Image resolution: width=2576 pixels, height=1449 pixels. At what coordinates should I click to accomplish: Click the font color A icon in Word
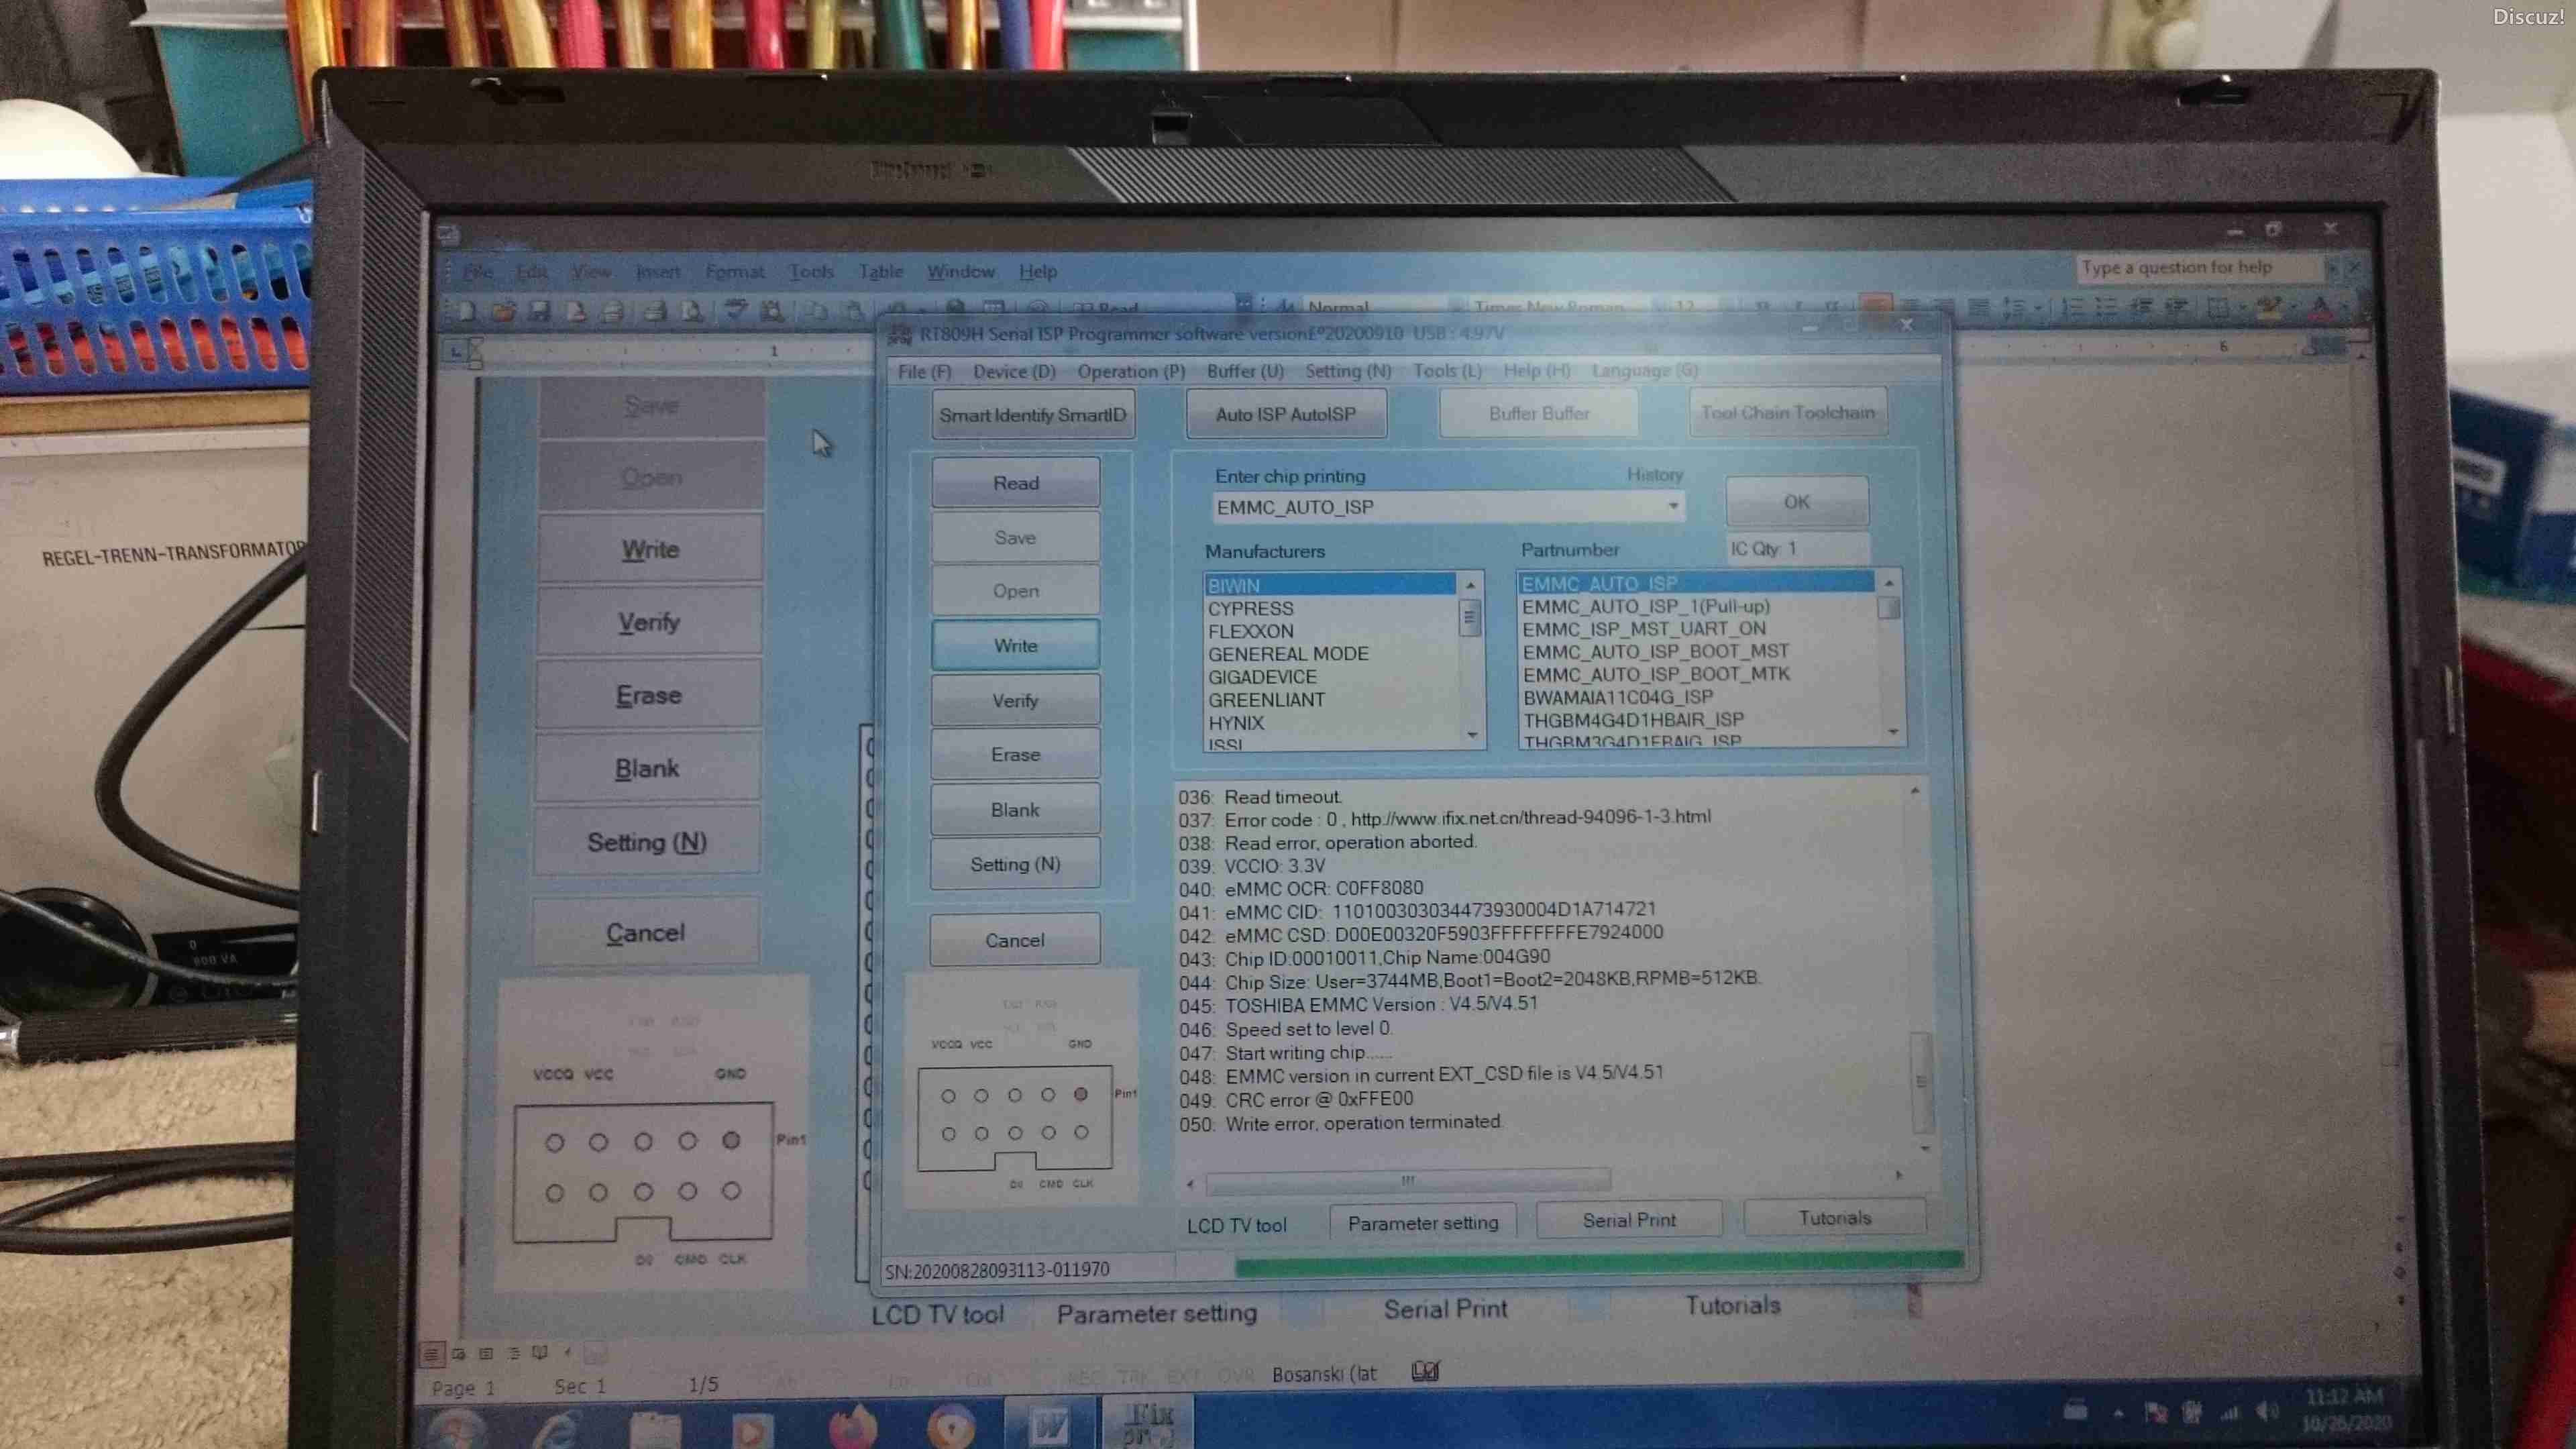pos(2321,309)
